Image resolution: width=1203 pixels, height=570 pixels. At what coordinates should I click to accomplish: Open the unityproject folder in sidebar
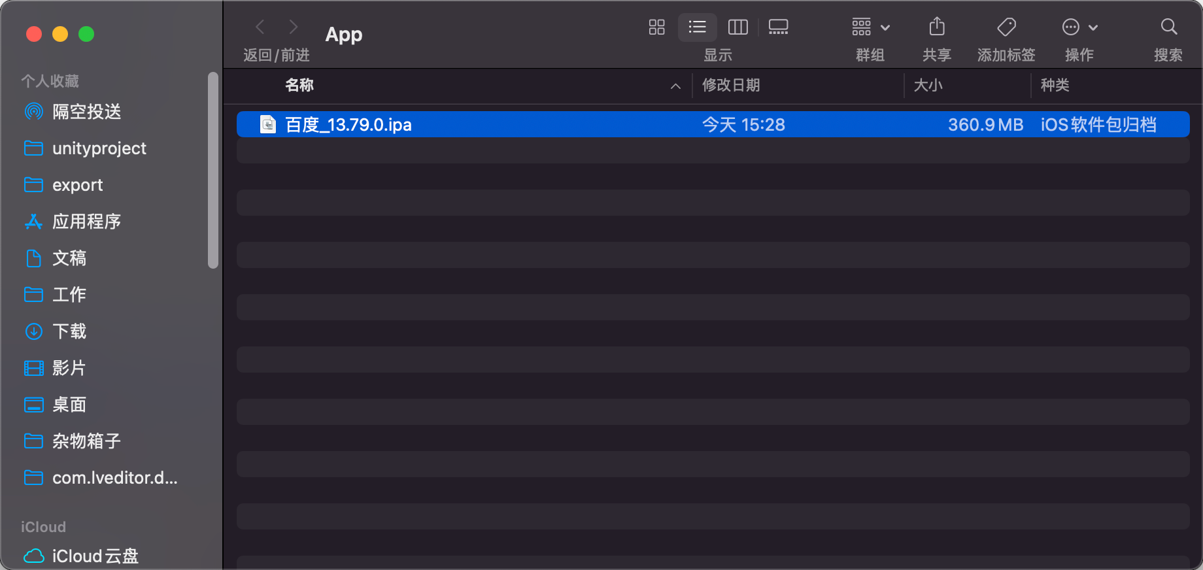(99, 148)
